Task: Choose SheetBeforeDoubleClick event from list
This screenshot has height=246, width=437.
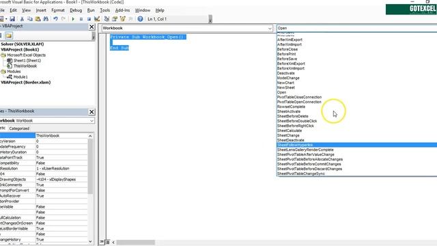Action: (297, 121)
